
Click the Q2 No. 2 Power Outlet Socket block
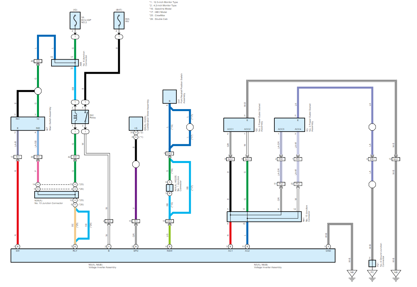(x=239, y=124)
